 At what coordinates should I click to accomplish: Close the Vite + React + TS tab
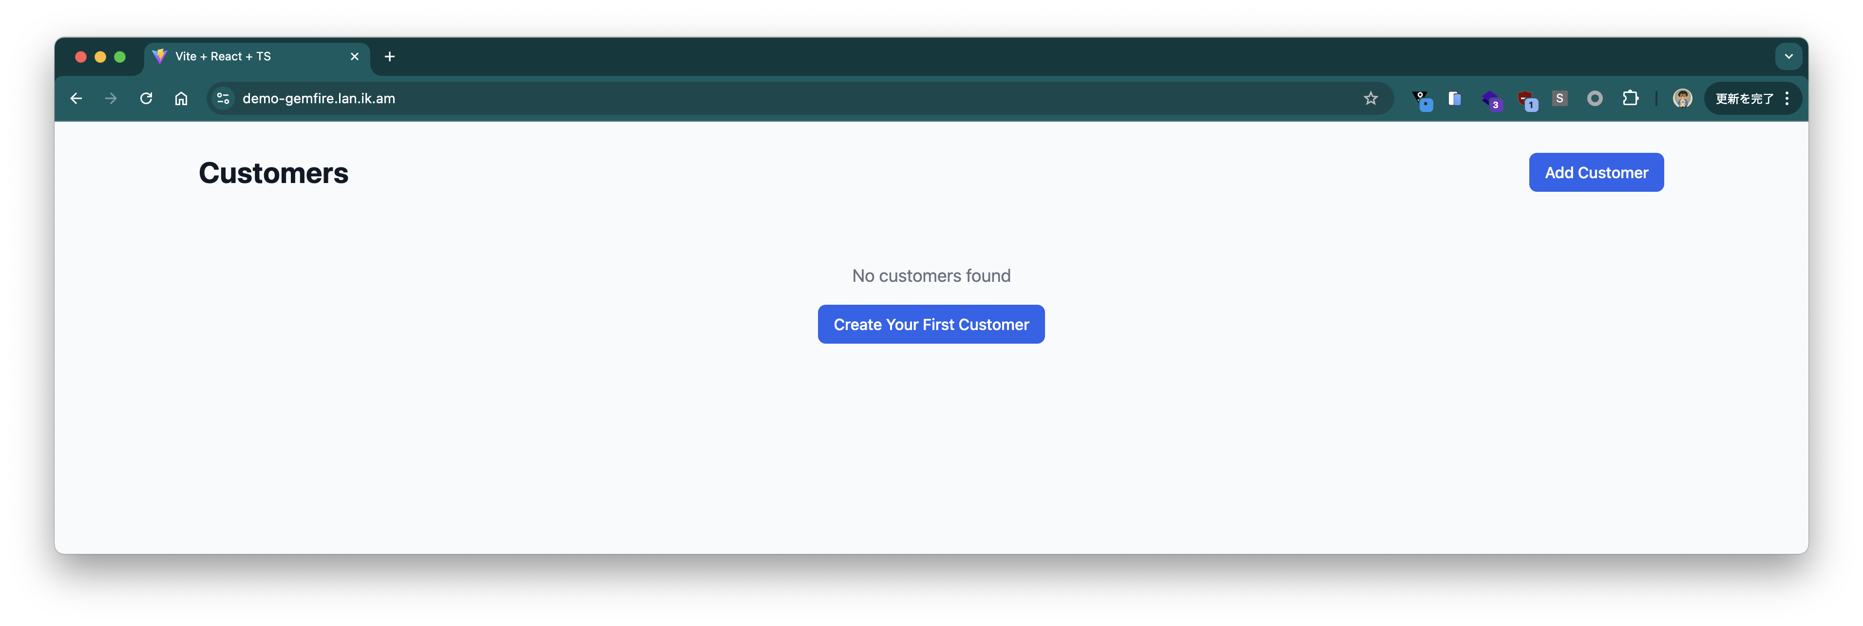tap(354, 56)
